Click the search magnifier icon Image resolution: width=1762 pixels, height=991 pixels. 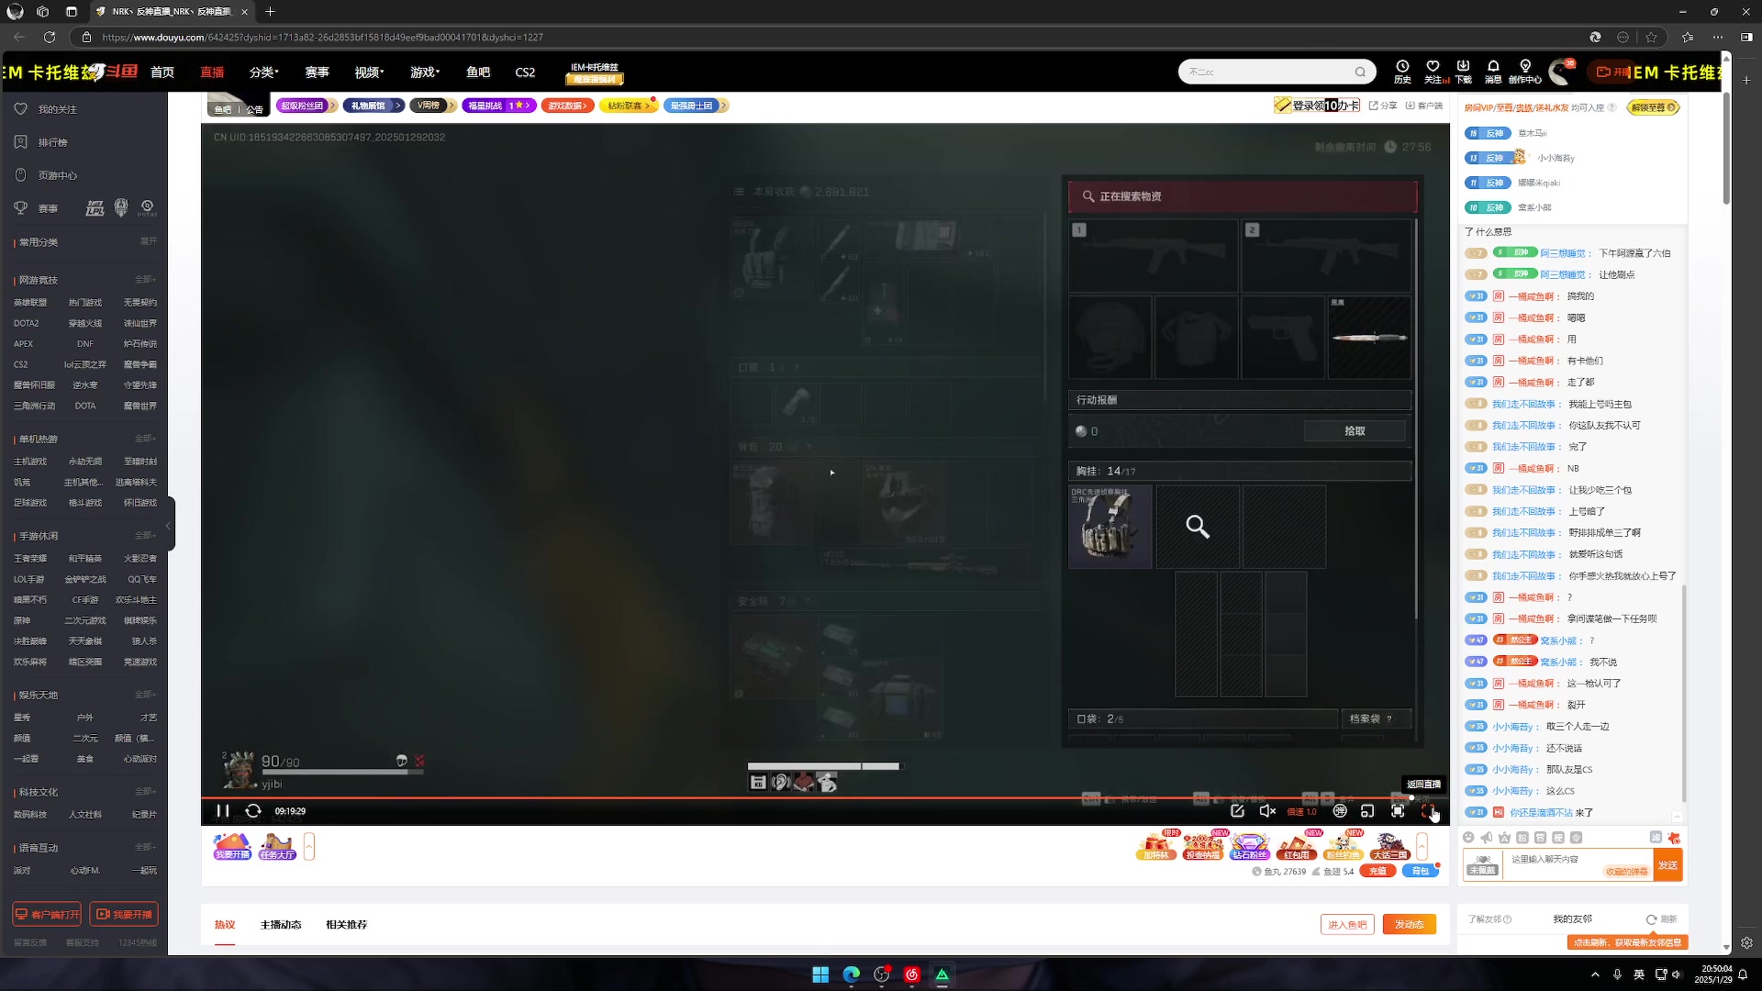pyautogui.click(x=1360, y=72)
